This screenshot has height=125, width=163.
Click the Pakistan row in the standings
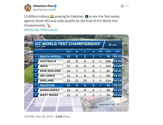click(x=77, y=85)
